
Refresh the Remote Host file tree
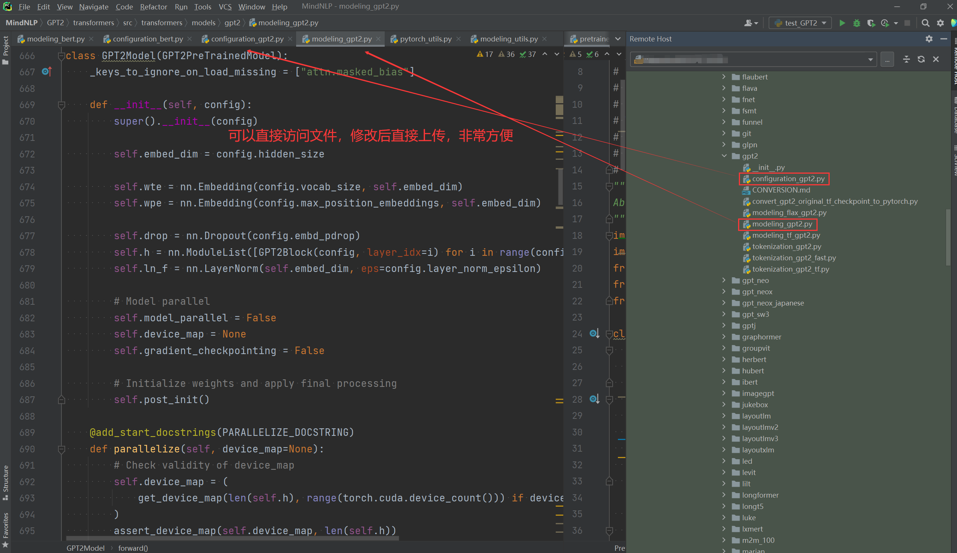point(921,59)
